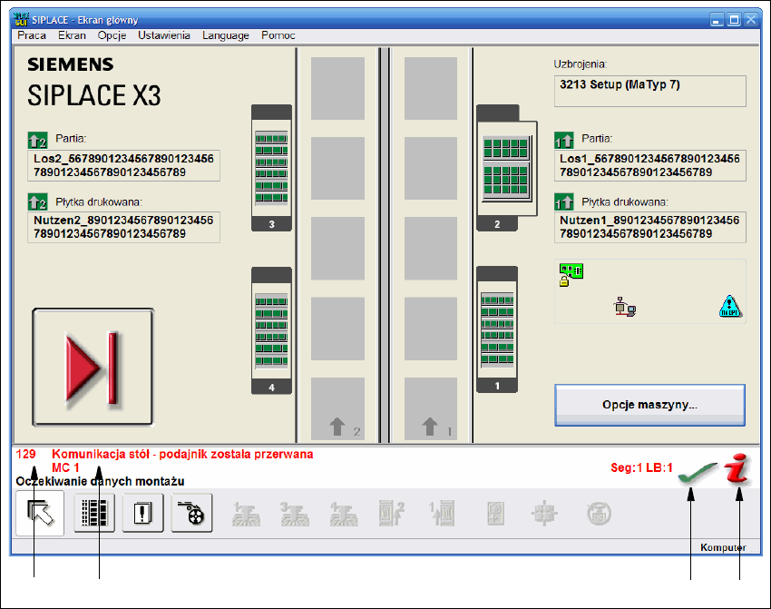Image resolution: width=771 pixels, height=609 pixels.
Task: Select the pointer arrow toolbar button
Action: click(x=40, y=513)
